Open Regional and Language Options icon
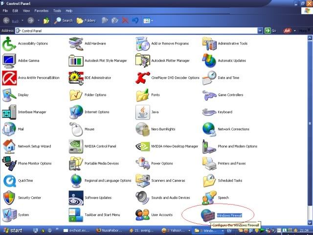 [76, 181]
